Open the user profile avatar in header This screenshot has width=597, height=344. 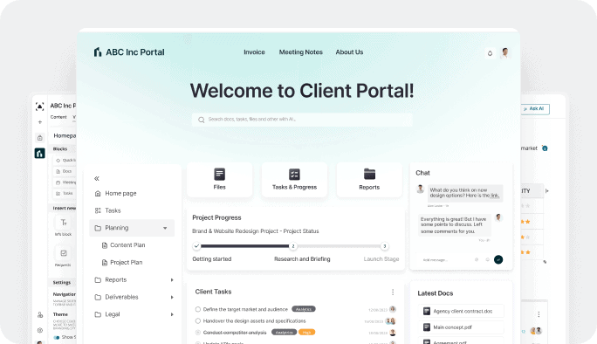pyautogui.click(x=505, y=53)
